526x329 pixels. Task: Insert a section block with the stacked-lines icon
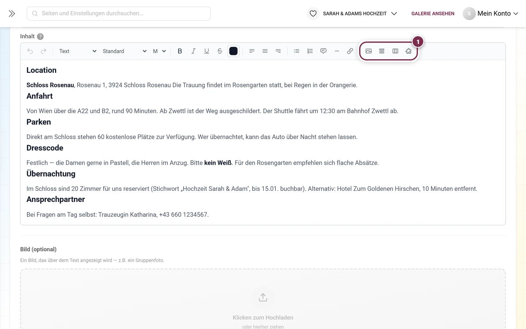[x=382, y=51]
